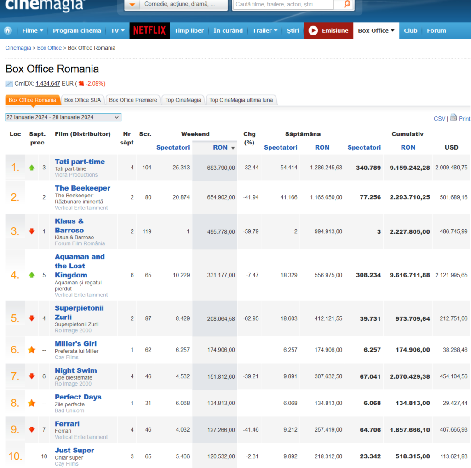Download the CSV export
This screenshot has height=468, width=471.
pos(439,119)
